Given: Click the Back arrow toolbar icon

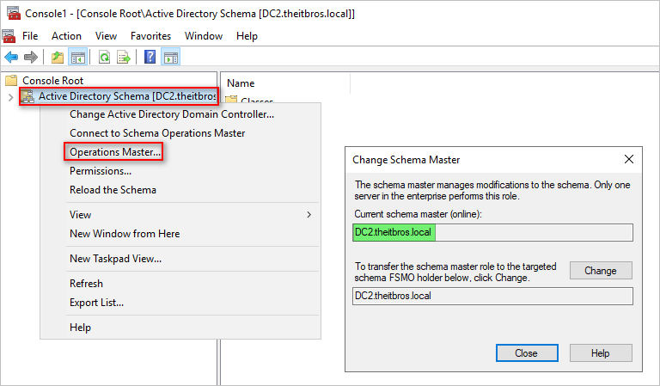Looking at the screenshot, I should point(11,57).
